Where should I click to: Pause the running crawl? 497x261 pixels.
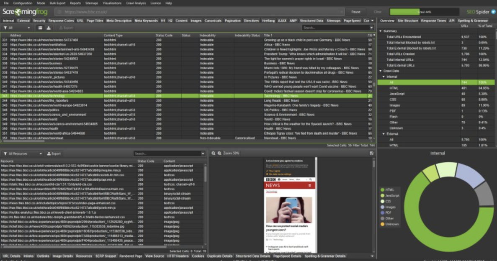355,12
